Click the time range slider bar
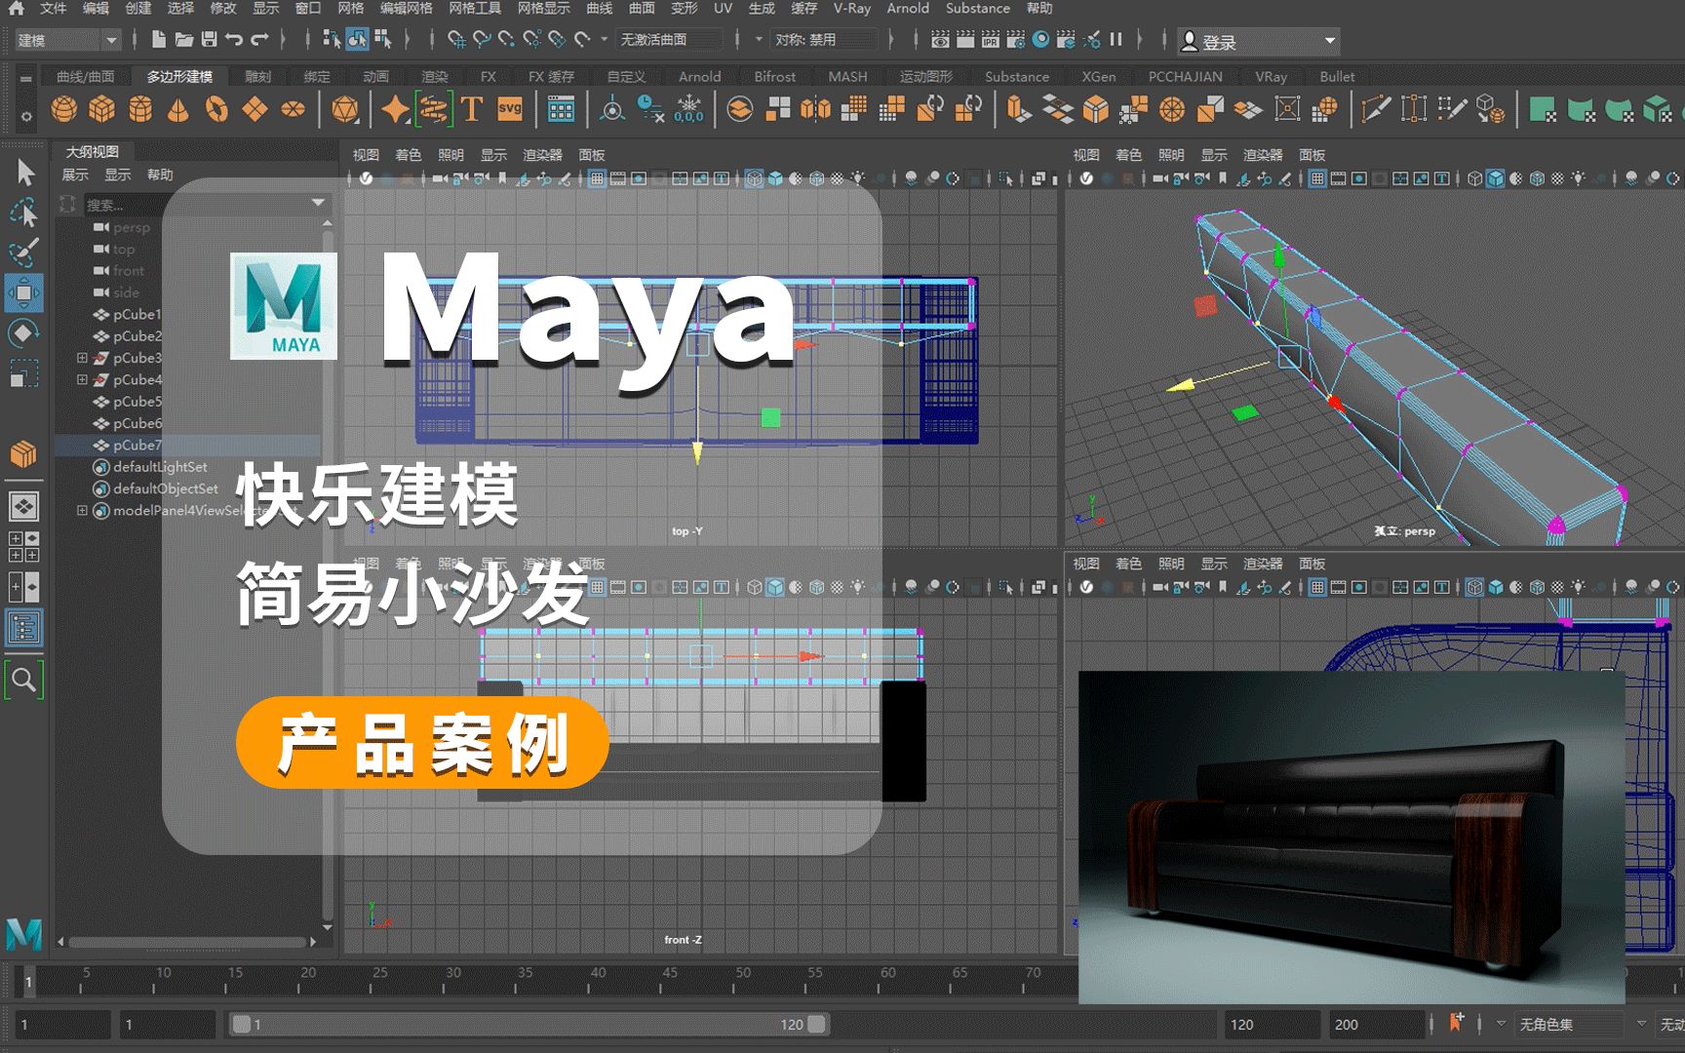Viewport: 1685px width, 1053px height. (529, 1024)
